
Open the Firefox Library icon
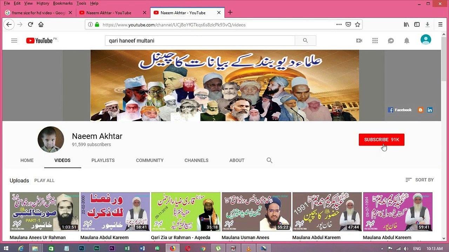coord(407,24)
